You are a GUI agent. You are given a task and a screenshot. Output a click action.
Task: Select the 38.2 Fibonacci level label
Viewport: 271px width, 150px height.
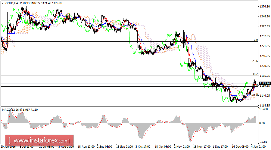click(x=255, y=74)
